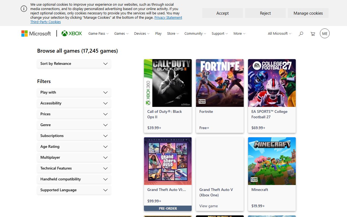The image size is (347, 217).
Task: Expand the Subscriptions filter
Action: (74, 136)
